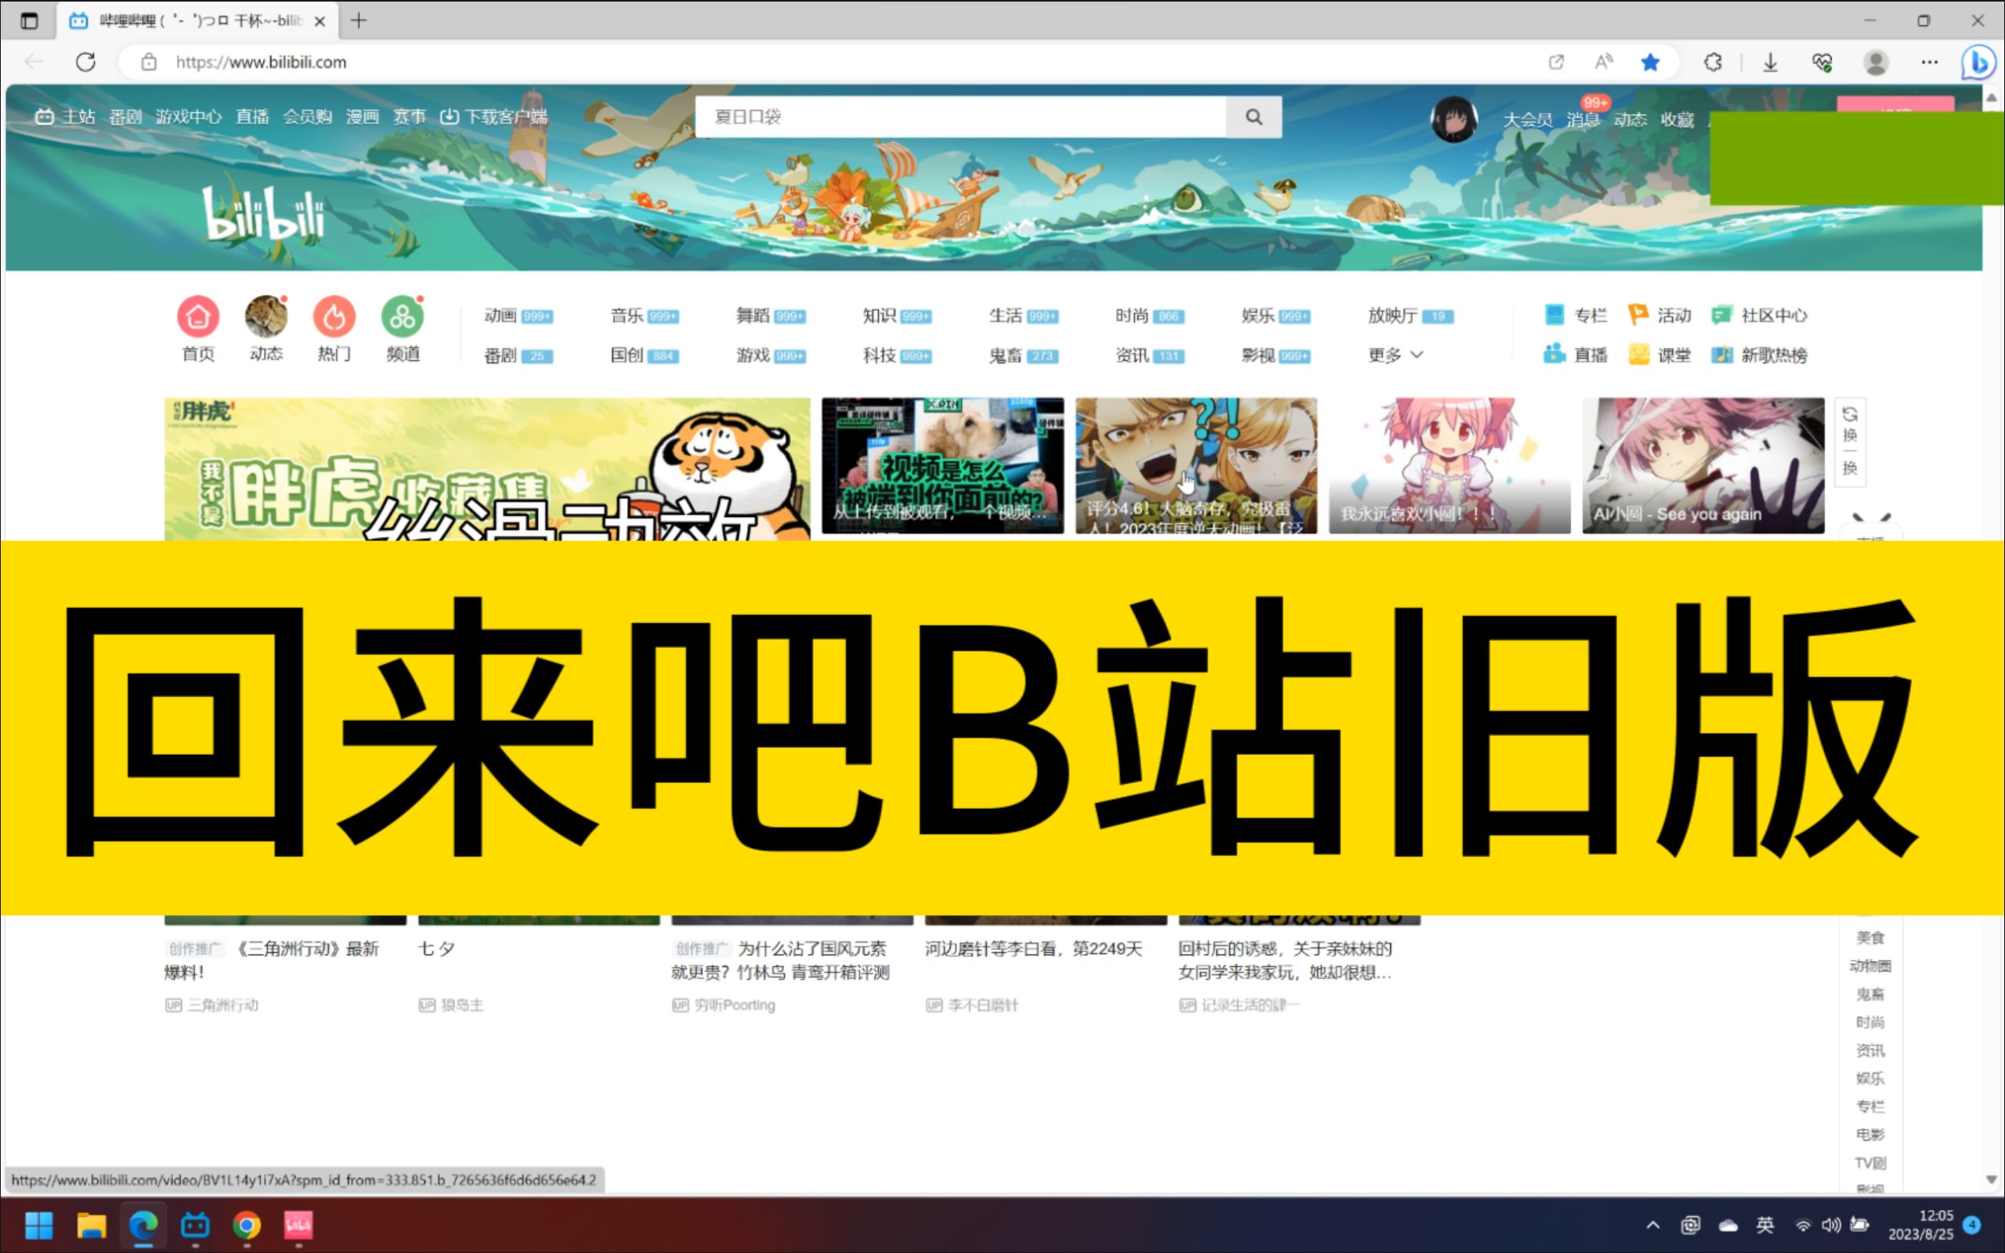Open 活动 flag icon link
Viewport: 2005px width, 1253px height.
click(1660, 315)
